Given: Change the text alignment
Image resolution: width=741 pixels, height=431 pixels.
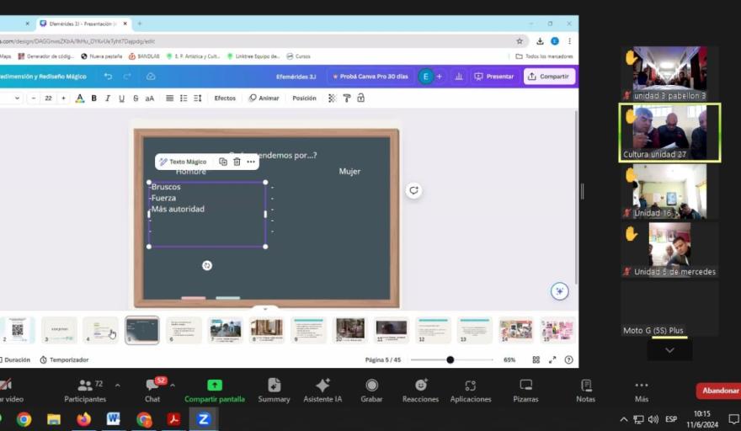Looking at the screenshot, I should pos(169,98).
